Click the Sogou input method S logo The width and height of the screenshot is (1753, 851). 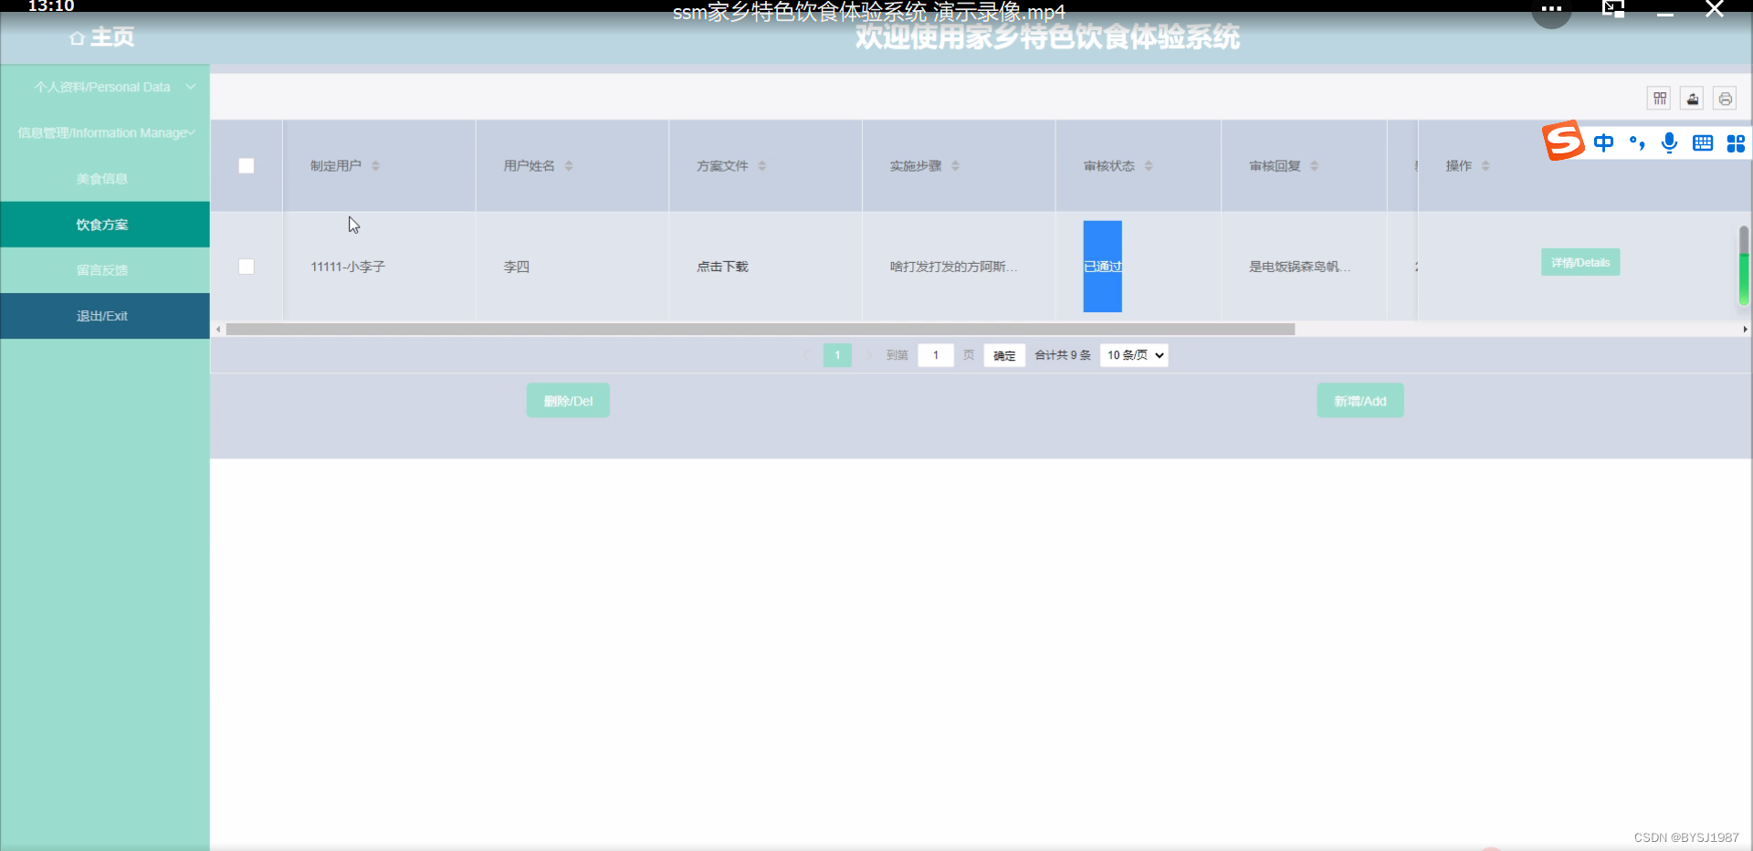[1563, 141]
